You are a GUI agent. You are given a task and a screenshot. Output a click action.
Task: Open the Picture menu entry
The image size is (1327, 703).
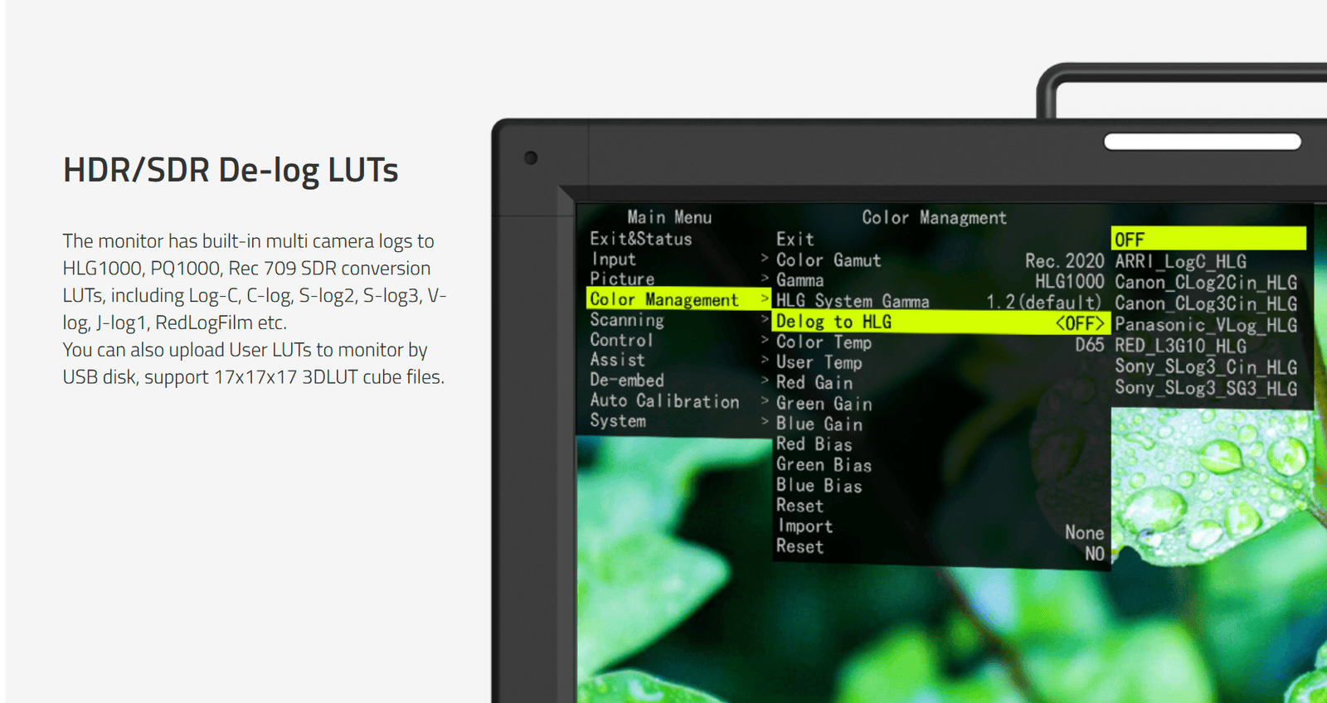click(x=622, y=279)
